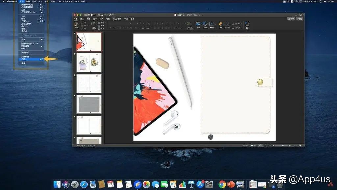Open the Insert ribbon tab
Viewport: 337px width, 190px height.
coord(82,19)
